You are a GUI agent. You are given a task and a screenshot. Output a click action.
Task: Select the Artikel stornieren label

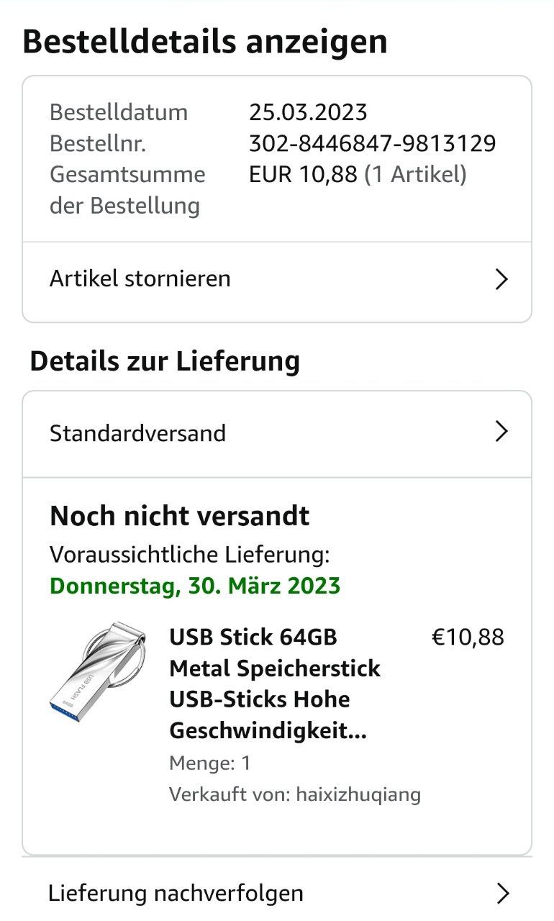pyautogui.click(x=140, y=278)
